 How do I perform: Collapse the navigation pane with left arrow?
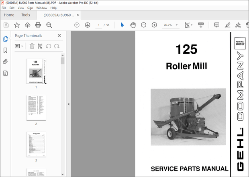(x=69, y=104)
